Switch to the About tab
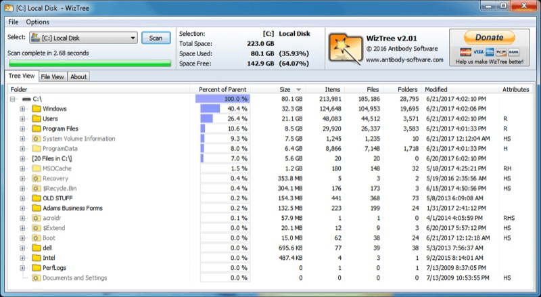The width and height of the screenshot is (541, 297). coord(78,76)
